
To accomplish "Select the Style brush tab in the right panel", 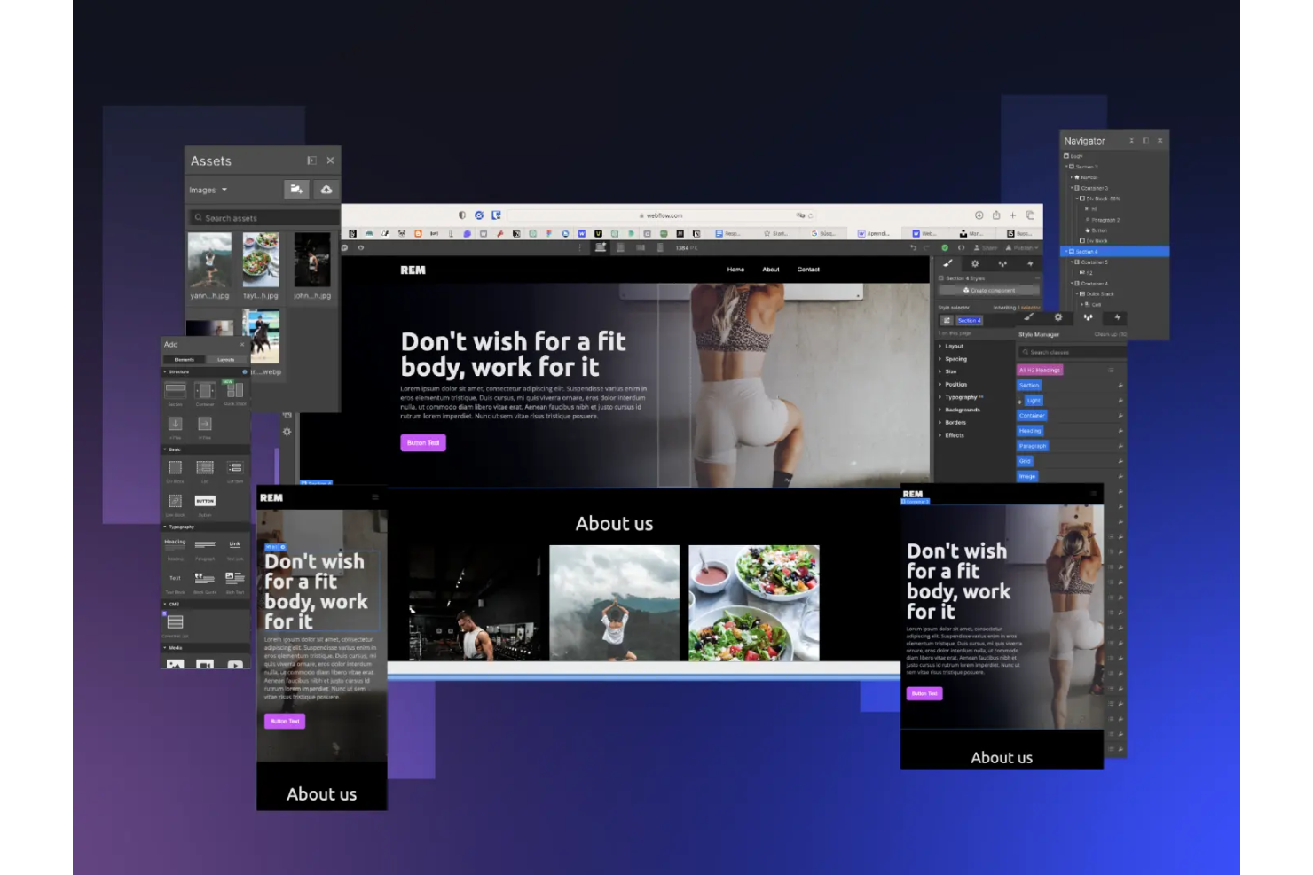I will click(947, 264).
